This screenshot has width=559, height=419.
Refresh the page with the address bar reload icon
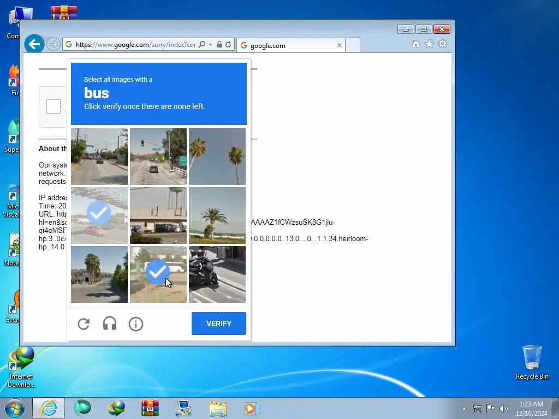228,45
